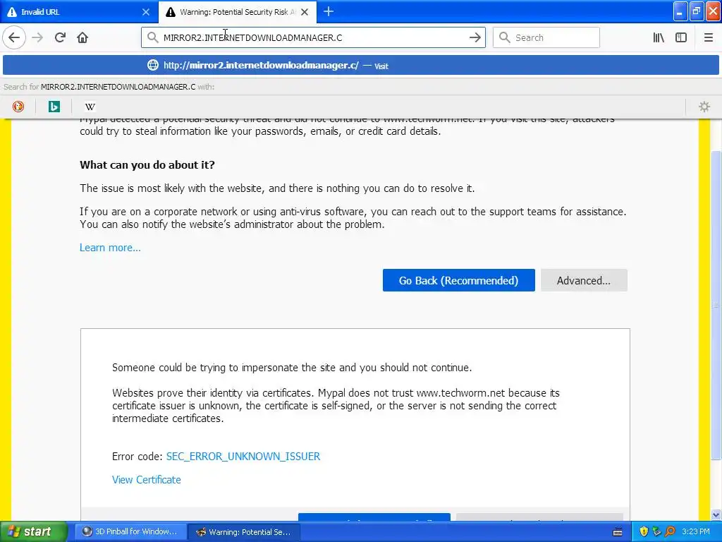The width and height of the screenshot is (722, 542).
Task: Click inside the address bar
Action: coord(313,37)
